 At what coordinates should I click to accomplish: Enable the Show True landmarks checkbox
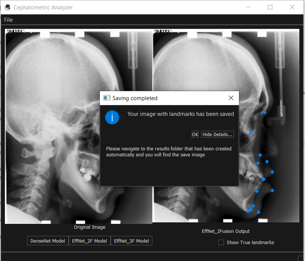pyautogui.click(x=221, y=242)
